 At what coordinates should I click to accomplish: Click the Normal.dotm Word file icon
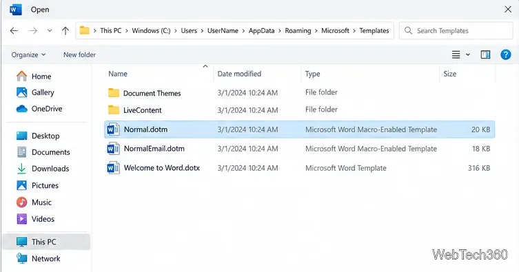click(x=113, y=129)
